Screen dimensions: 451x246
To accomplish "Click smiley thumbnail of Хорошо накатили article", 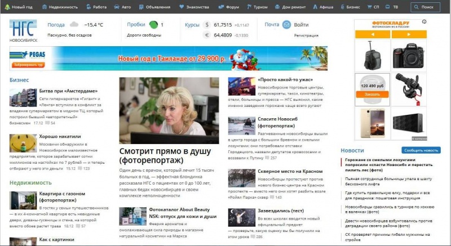I will click(22, 145).
